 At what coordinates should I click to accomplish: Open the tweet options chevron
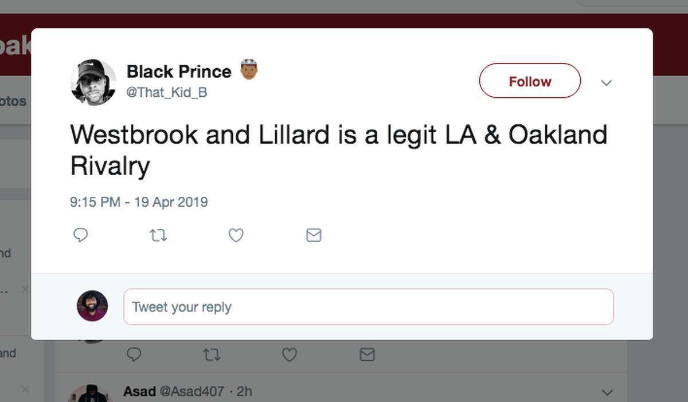(607, 83)
